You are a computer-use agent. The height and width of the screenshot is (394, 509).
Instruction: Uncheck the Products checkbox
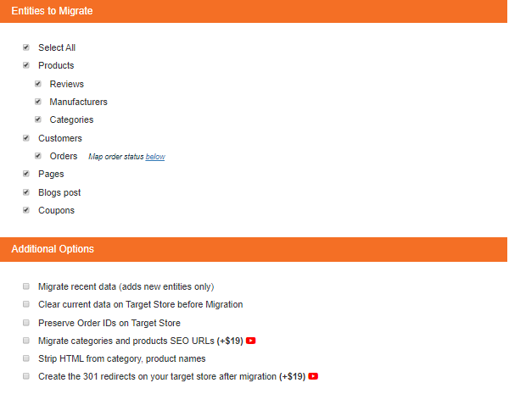point(26,65)
